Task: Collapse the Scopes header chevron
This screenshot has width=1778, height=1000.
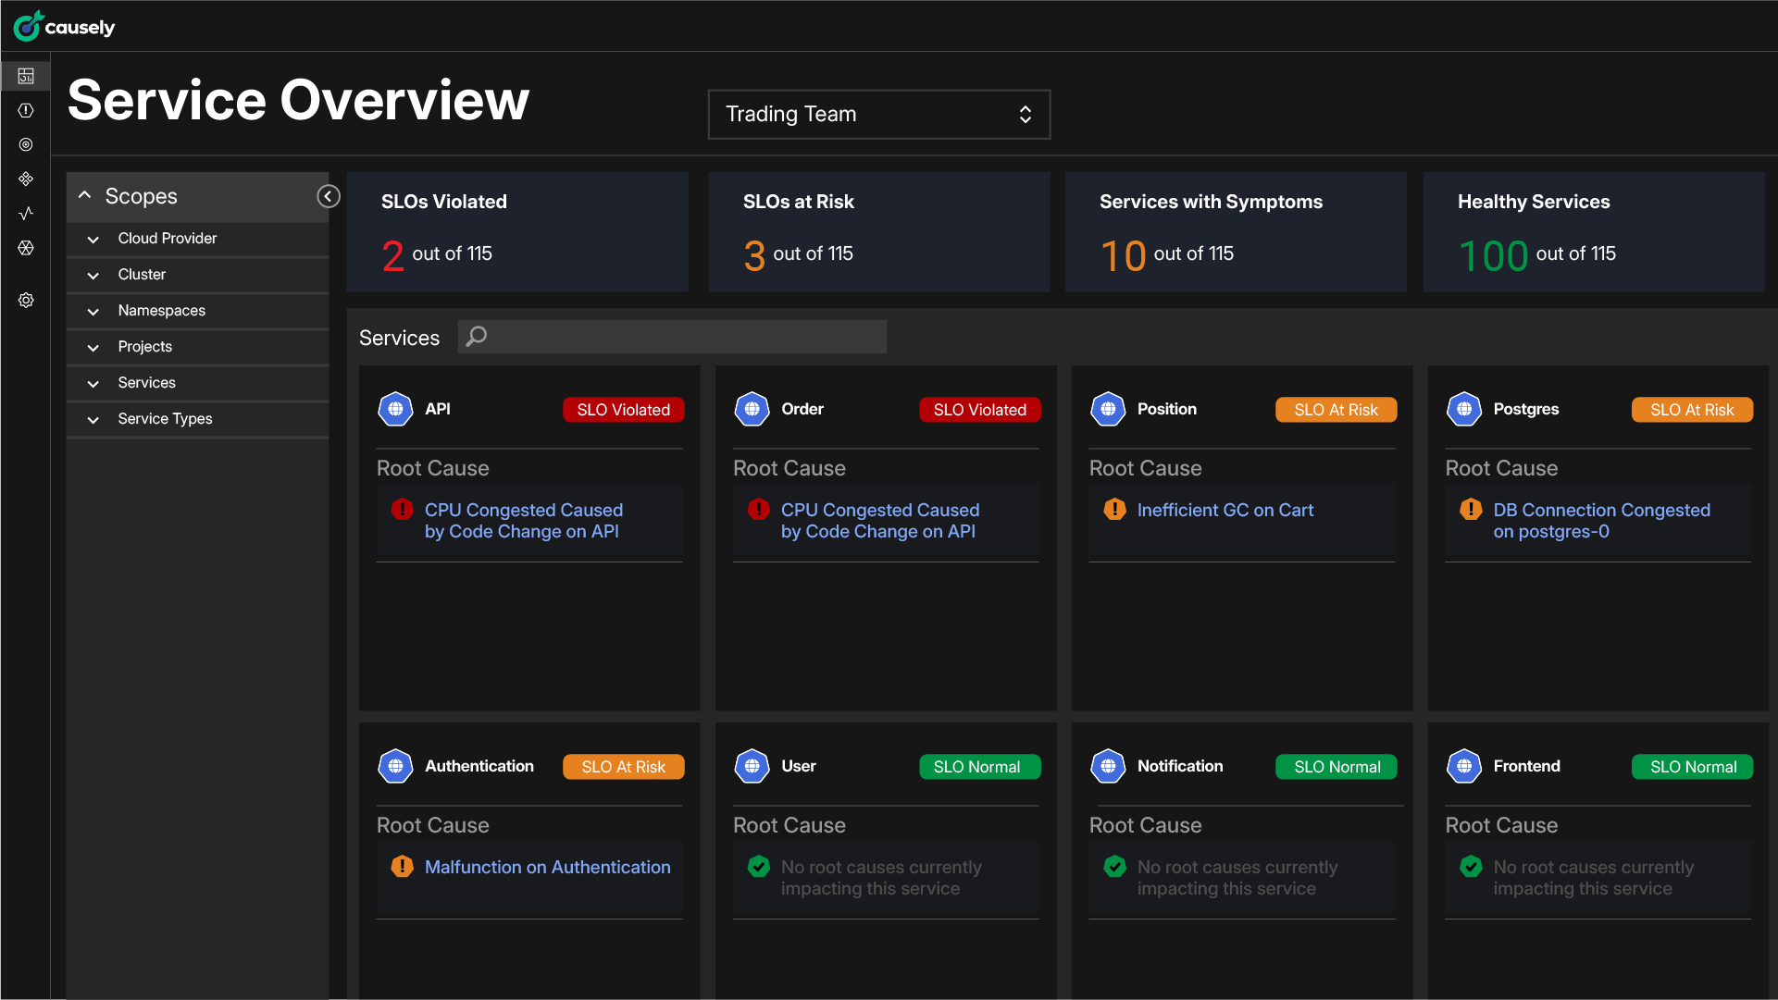Action: point(85,195)
